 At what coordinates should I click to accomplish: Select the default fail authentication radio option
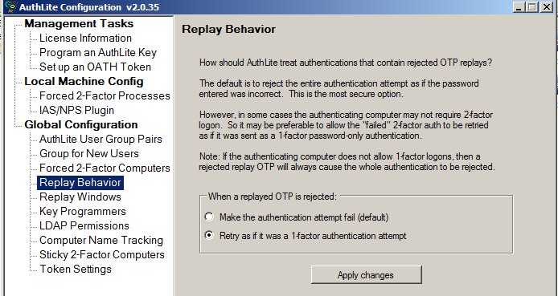[209, 217]
